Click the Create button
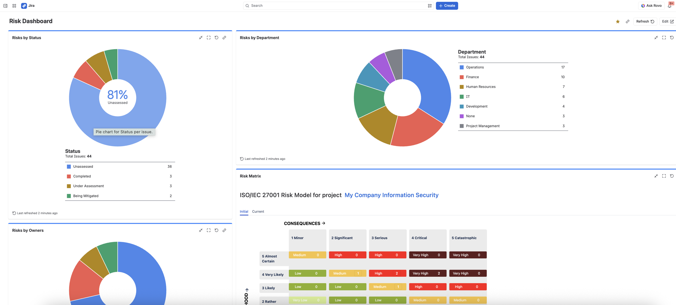This screenshot has height=305, width=676. coord(447,6)
